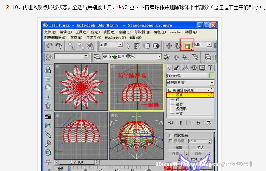Open the 编辑(E) menu
Image resolution: width=266 pixels, height=171 pixels.
[x=66, y=32]
